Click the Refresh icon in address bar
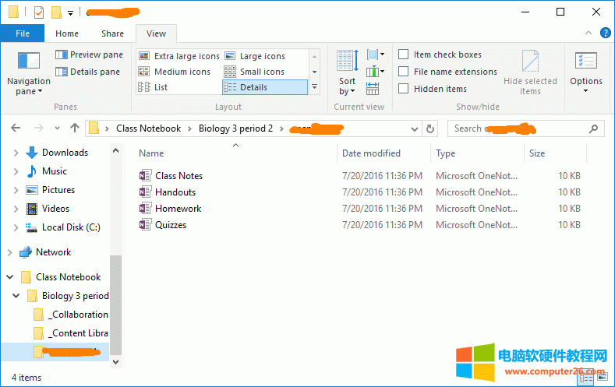Screen dimensions: 615x387 pyautogui.click(x=431, y=128)
